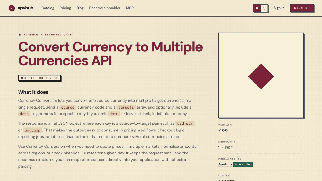Click the apyhub brand name text
This screenshot has height=181, width=322.
click(x=25, y=8)
